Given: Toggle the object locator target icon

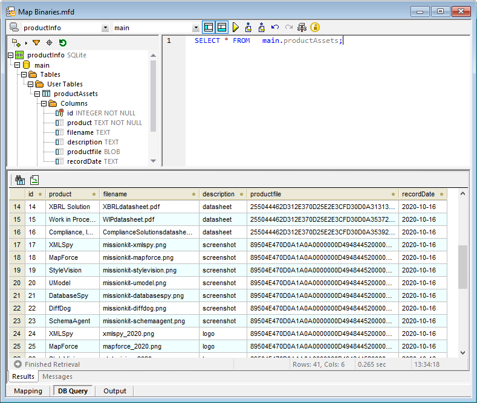Looking at the screenshot, I should tap(50, 43).
